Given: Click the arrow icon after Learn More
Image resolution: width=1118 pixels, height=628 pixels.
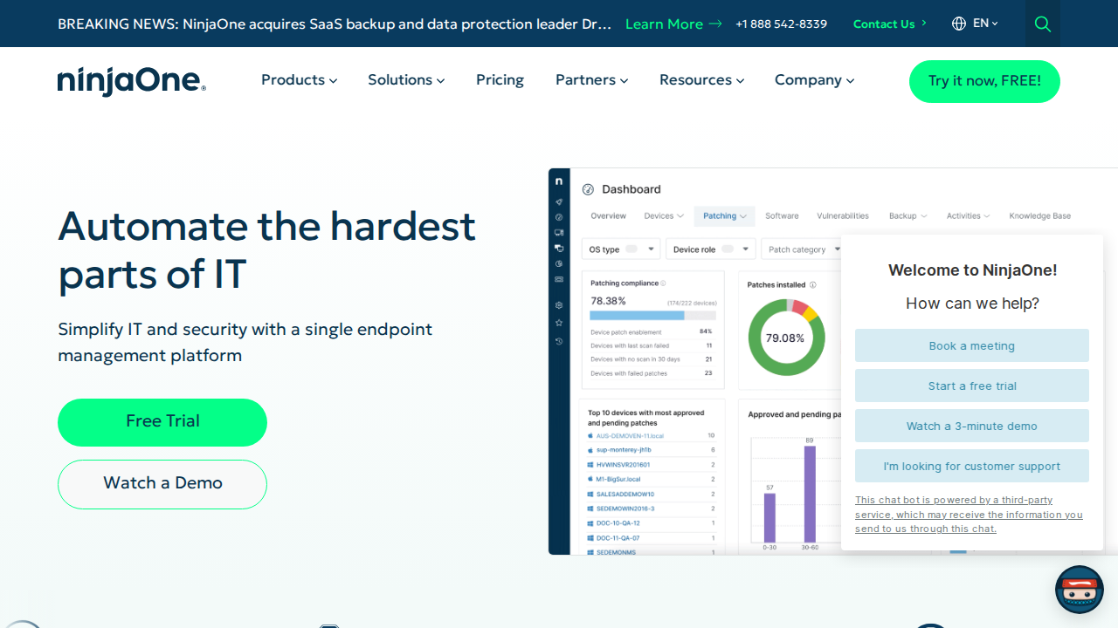Looking at the screenshot, I should [715, 24].
